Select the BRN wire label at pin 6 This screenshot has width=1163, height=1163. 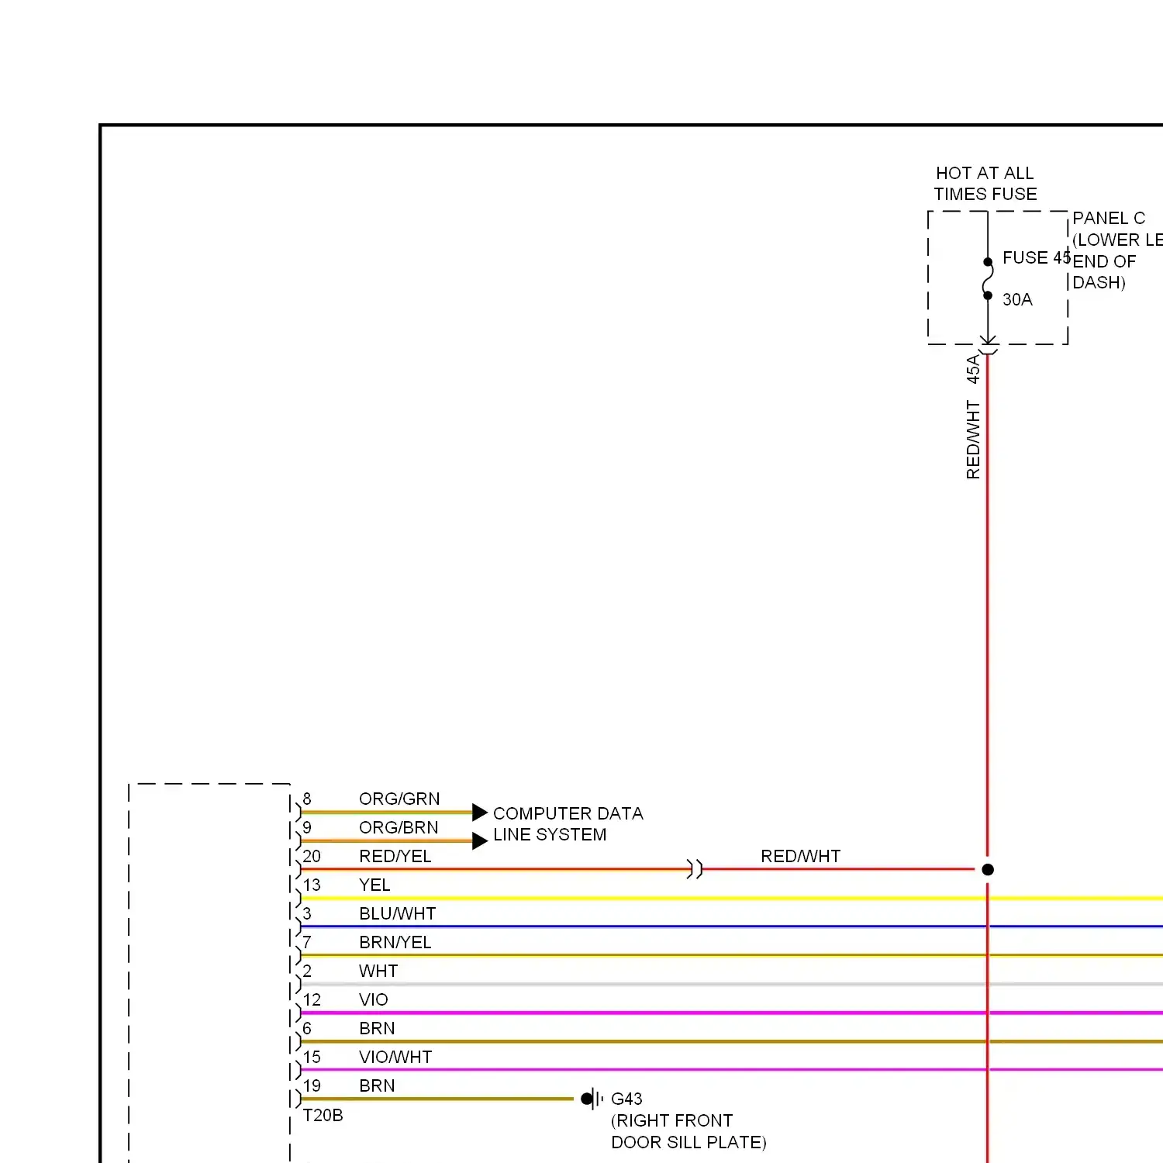pos(377,1028)
